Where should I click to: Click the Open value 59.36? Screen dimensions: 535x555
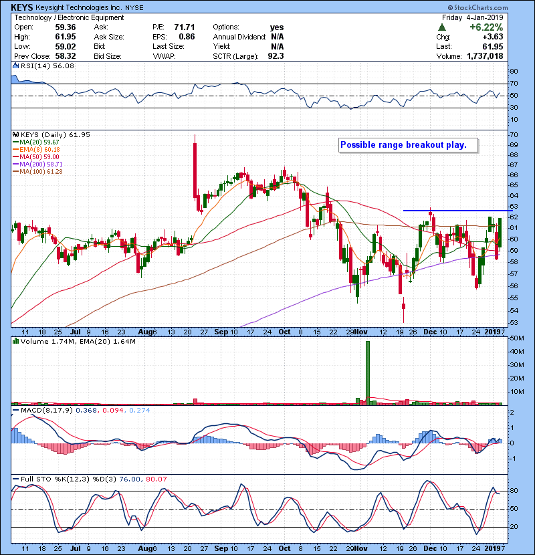pyautogui.click(x=65, y=27)
